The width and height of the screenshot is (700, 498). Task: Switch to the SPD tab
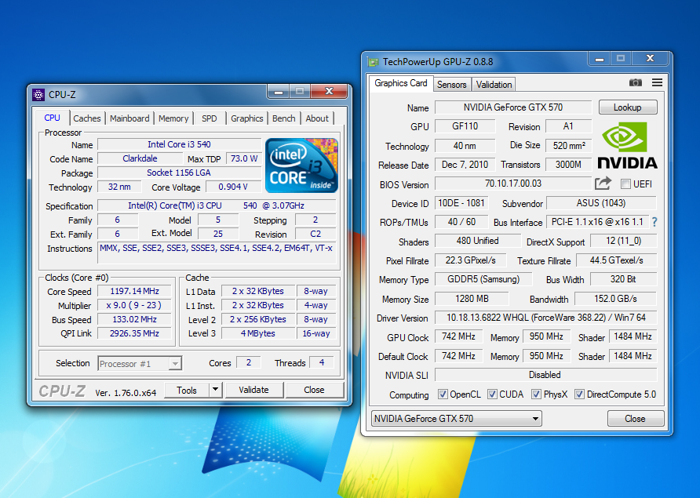point(210,118)
